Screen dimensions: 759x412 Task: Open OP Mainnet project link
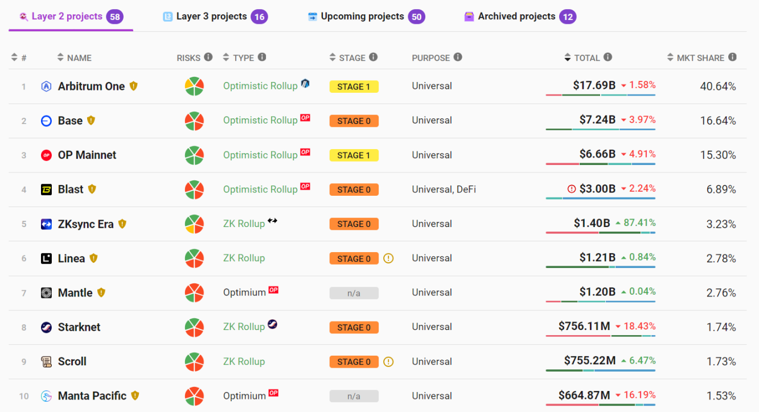87,155
